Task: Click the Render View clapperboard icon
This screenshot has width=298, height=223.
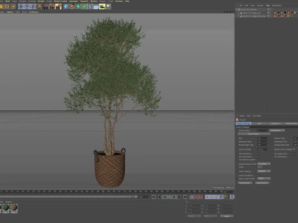Action: click(x=46, y=7)
